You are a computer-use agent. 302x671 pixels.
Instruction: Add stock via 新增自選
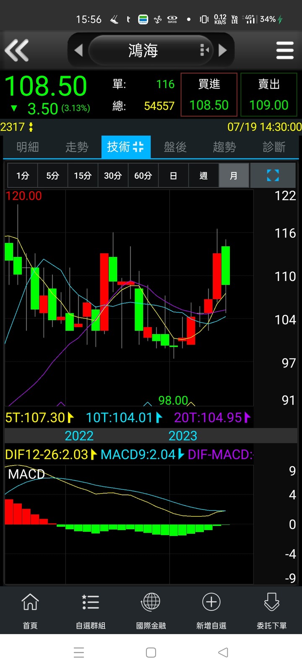click(211, 611)
